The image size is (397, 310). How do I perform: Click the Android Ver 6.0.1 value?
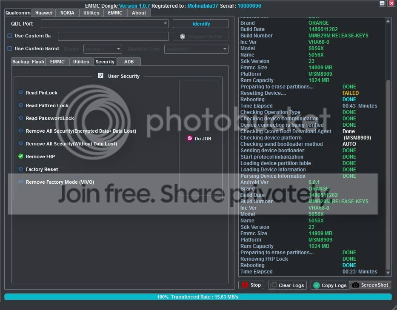coord(314,182)
